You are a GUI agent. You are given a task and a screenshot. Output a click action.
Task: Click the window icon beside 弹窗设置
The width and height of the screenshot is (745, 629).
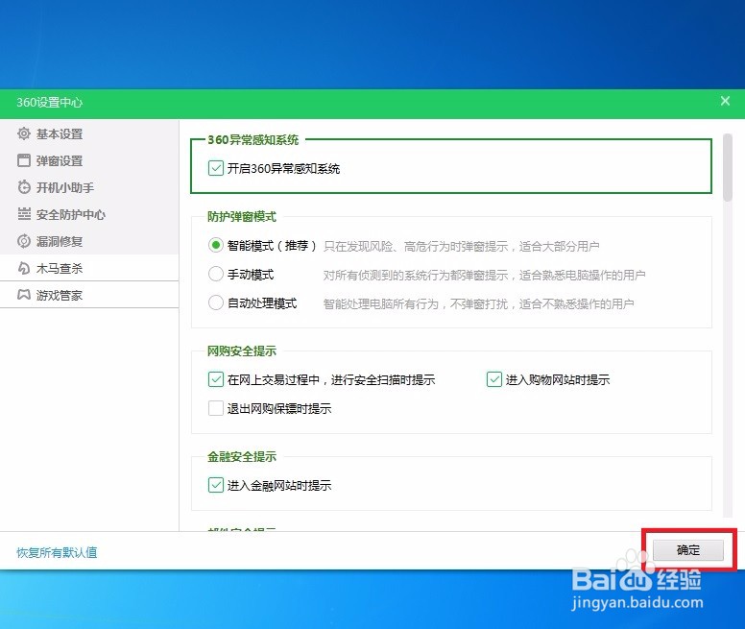click(x=24, y=160)
